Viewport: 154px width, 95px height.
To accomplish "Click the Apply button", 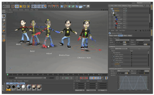I will pyautogui.click(x=102, y=90).
